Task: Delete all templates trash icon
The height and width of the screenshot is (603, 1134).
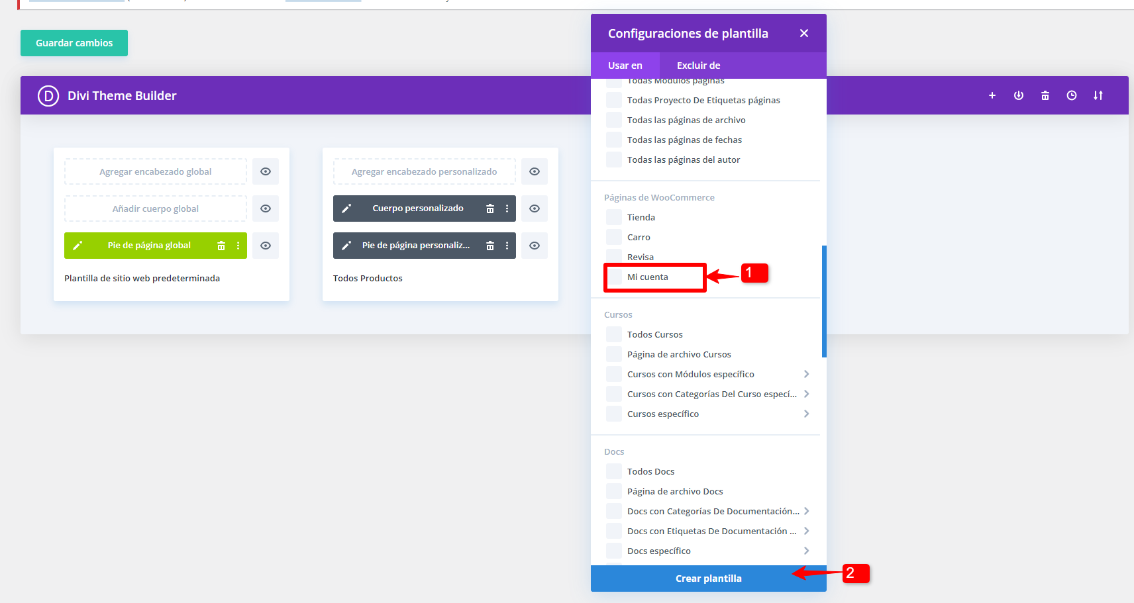Action: point(1045,95)
